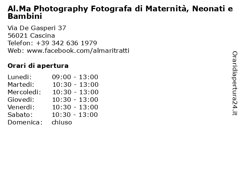Image resolution: width=241 pixels, height=181 pixels.
Task: Click Martedi hours 10:30 - 13:00
Action: [x=75, y=84]
